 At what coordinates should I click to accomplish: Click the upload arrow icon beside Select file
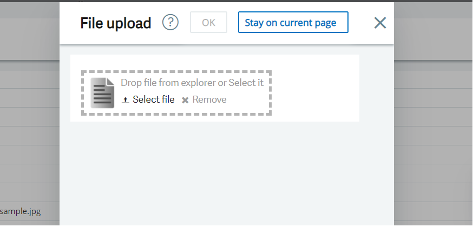[x=126, y=100]
